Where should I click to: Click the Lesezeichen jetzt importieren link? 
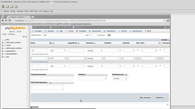(x=81, y=24)
